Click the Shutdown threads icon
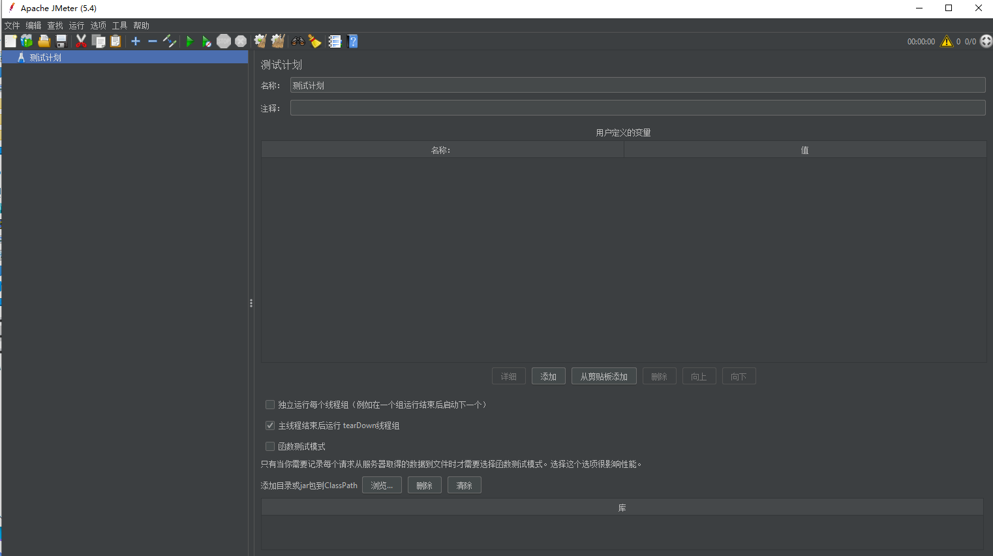This screenshot has height=556, width=993. coord(241,41)
